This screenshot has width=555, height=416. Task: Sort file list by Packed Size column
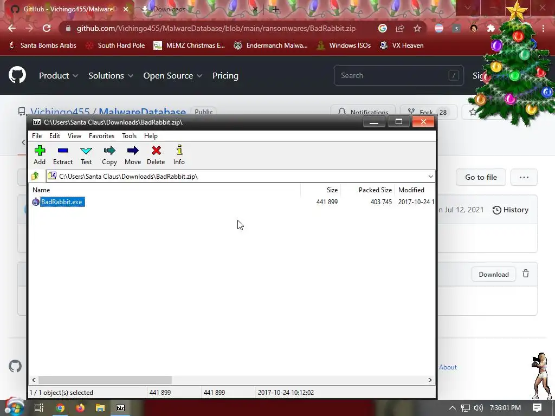point(368,190)
